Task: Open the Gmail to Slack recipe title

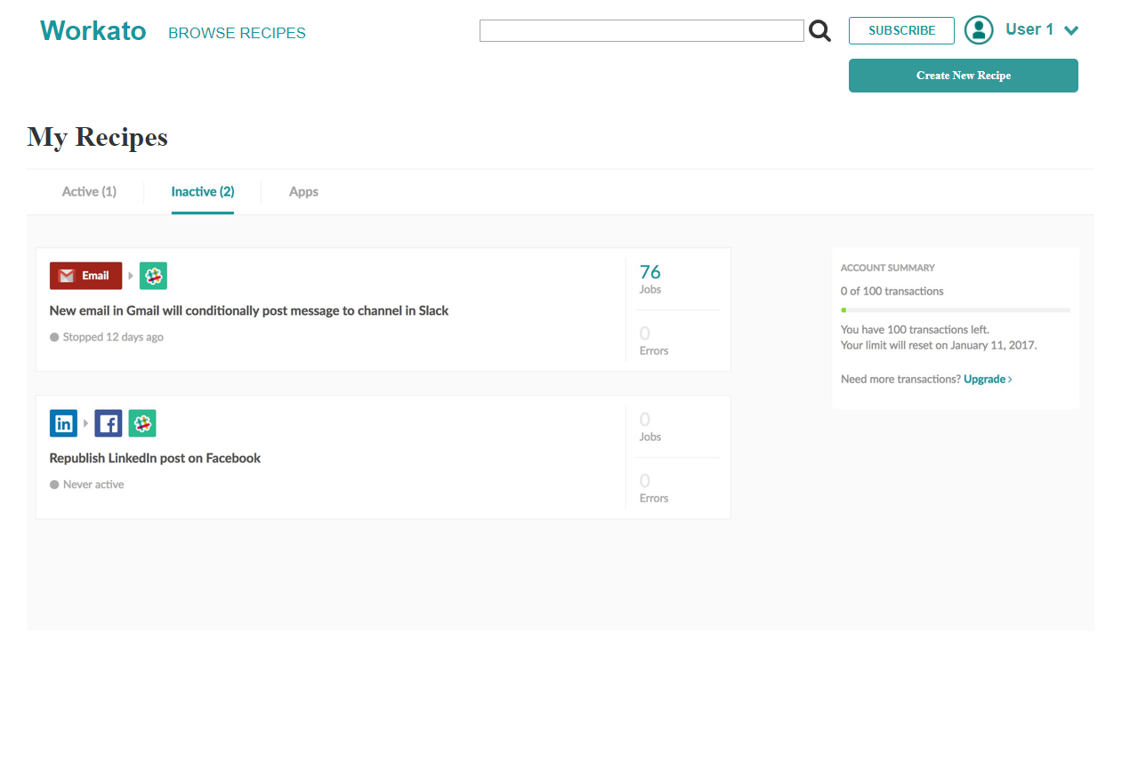Action: pos(249,311)
